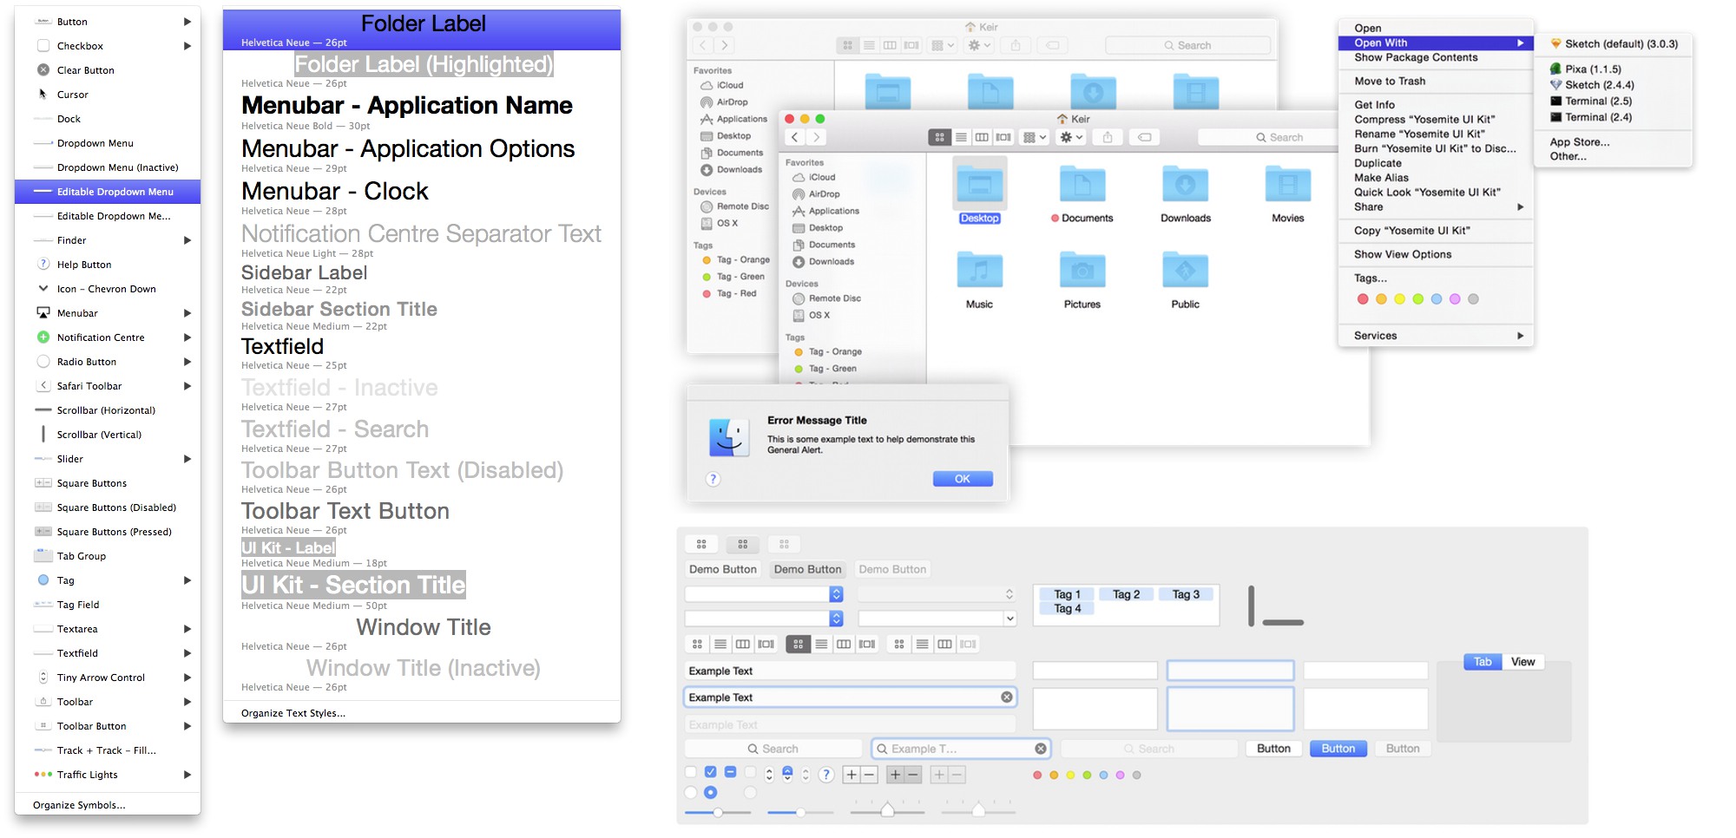Click the vertical scrollbar sample
Image resolution: width=1736 pixels, height=838 pixels.
click(1251, 606)
